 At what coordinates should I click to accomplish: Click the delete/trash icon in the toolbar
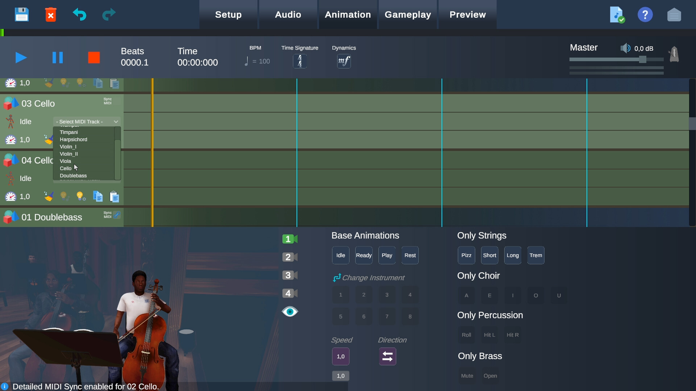[50, 14]
